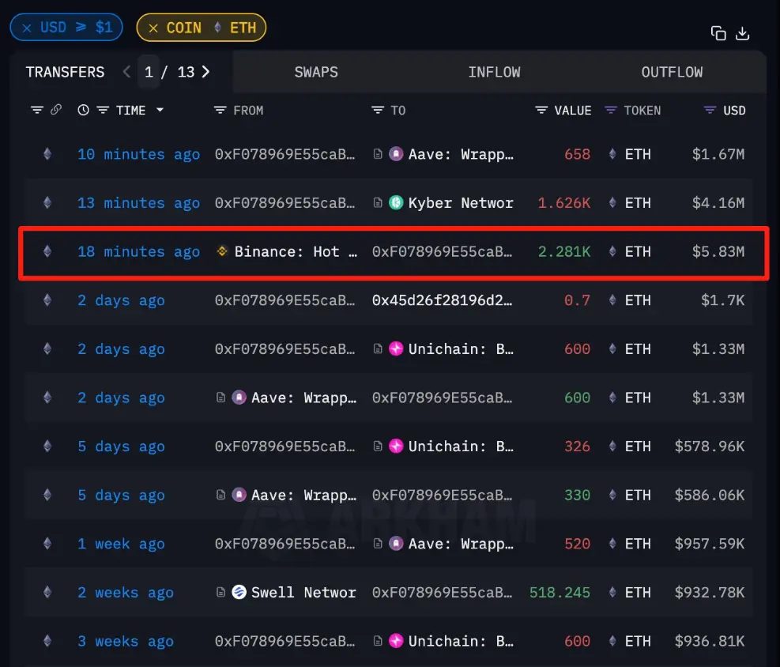The image size is (780, 667).
Task: Open the FROM address in the 10 minutes ago row
Action: [285, 154]
